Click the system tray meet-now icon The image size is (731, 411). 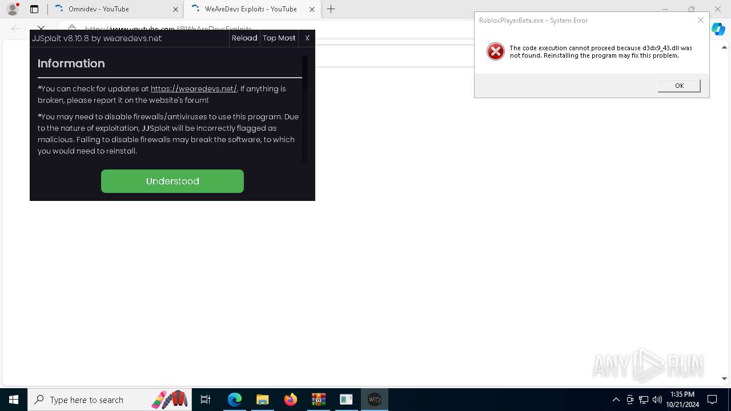(630, 400)
